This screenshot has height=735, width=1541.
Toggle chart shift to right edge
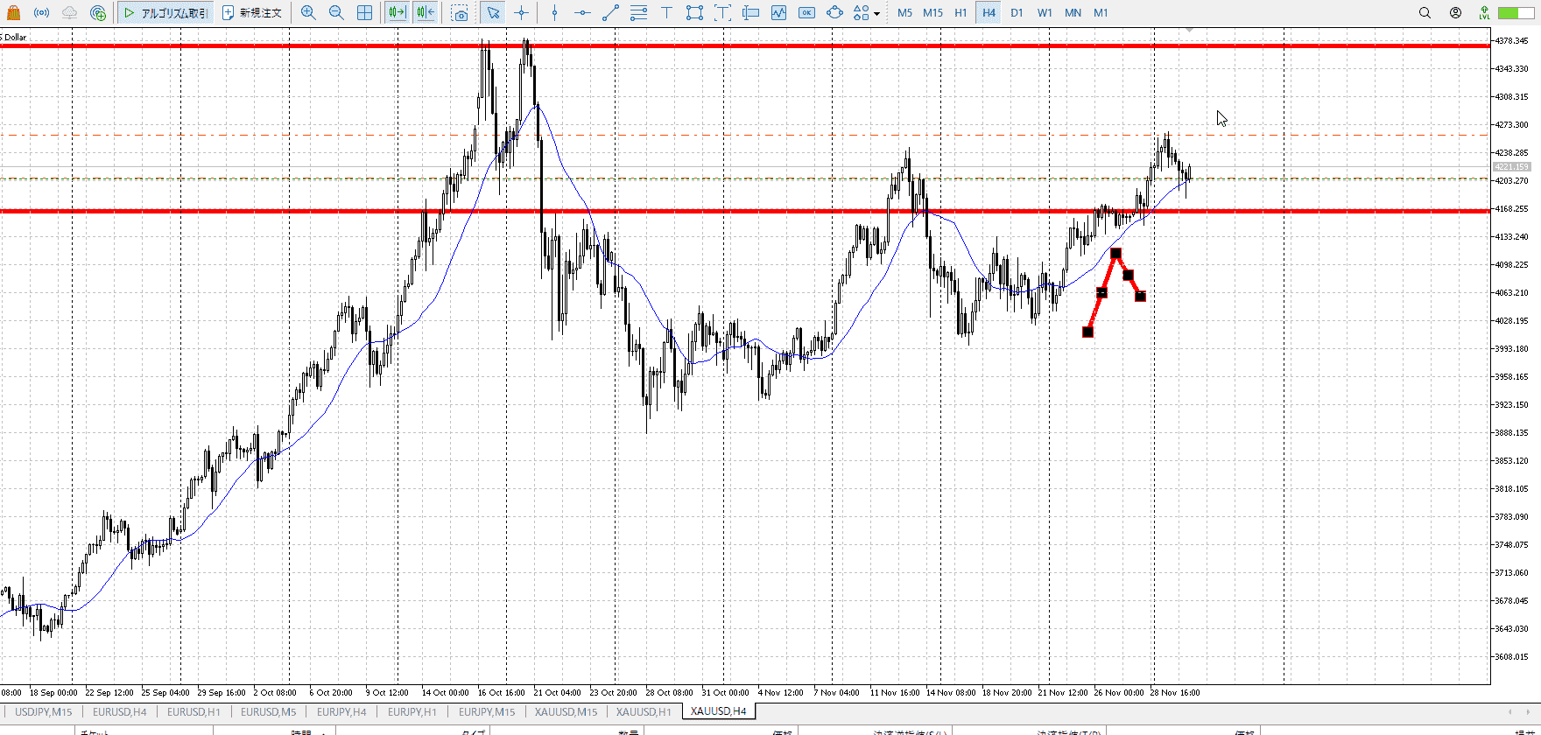click(x=426, y=13)
